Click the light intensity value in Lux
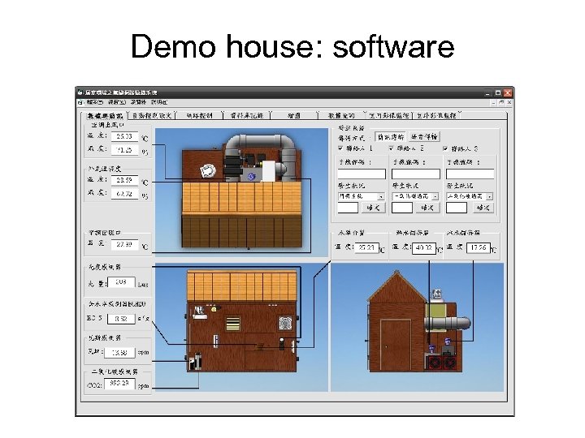 click(121, 282)
